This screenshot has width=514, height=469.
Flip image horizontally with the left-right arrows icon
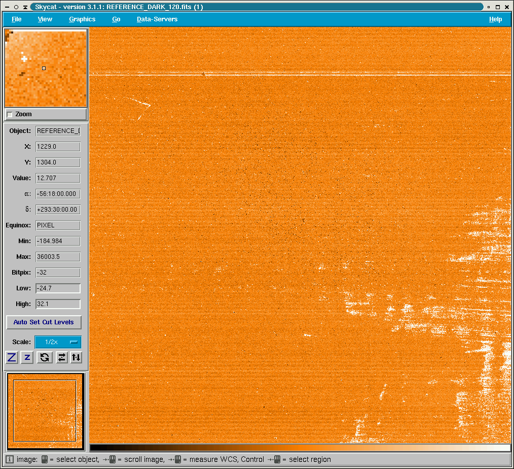[x=61, y=357]
